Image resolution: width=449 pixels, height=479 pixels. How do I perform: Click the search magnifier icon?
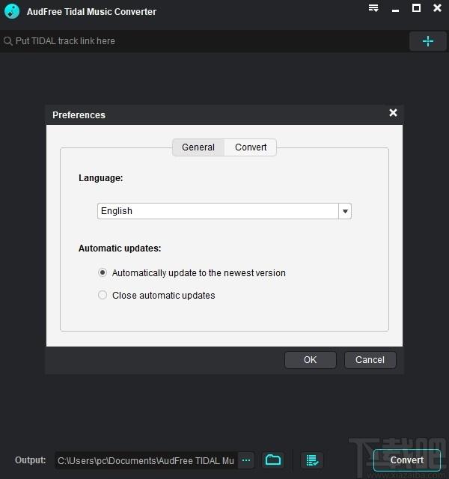click(x=8, y=41)
